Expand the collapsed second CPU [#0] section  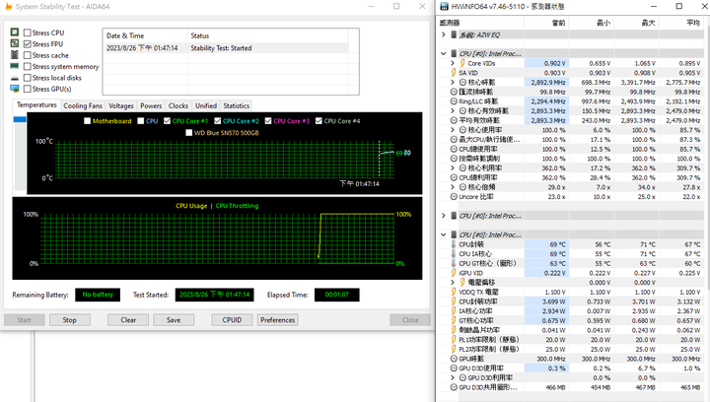[x=444, y=215]
